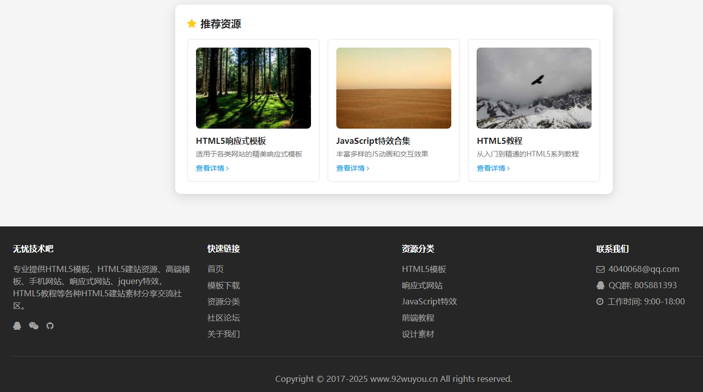Click the GitHub icon in the footer
The image size is (703, 392).
point(50,326)
